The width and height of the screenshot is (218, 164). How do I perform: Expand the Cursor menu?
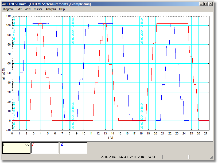(38, 9)
